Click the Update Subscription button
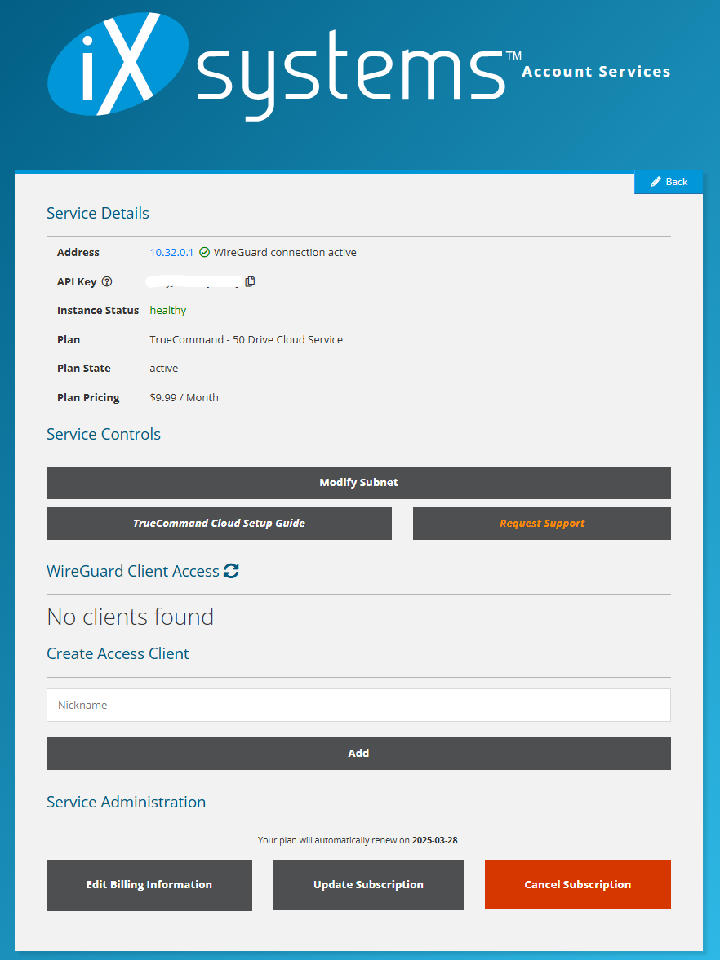 pyautogui.click(x=367, y=884)
